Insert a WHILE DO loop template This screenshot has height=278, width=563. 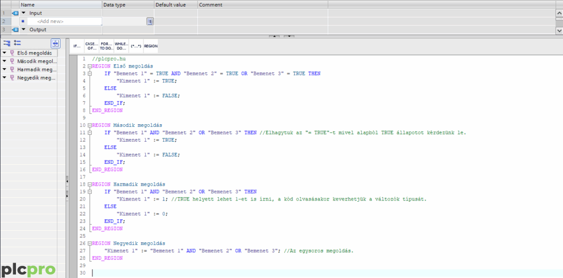click(121, 46)
